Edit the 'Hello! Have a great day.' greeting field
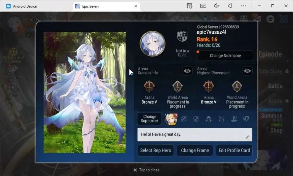This screenshot has width=293, height=176. click(195, 134)
